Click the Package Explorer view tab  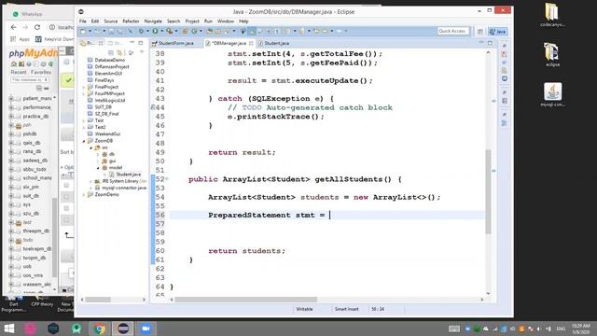[x=88, y=43]
